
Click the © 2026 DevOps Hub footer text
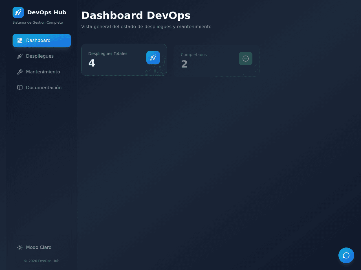[42, 261]
